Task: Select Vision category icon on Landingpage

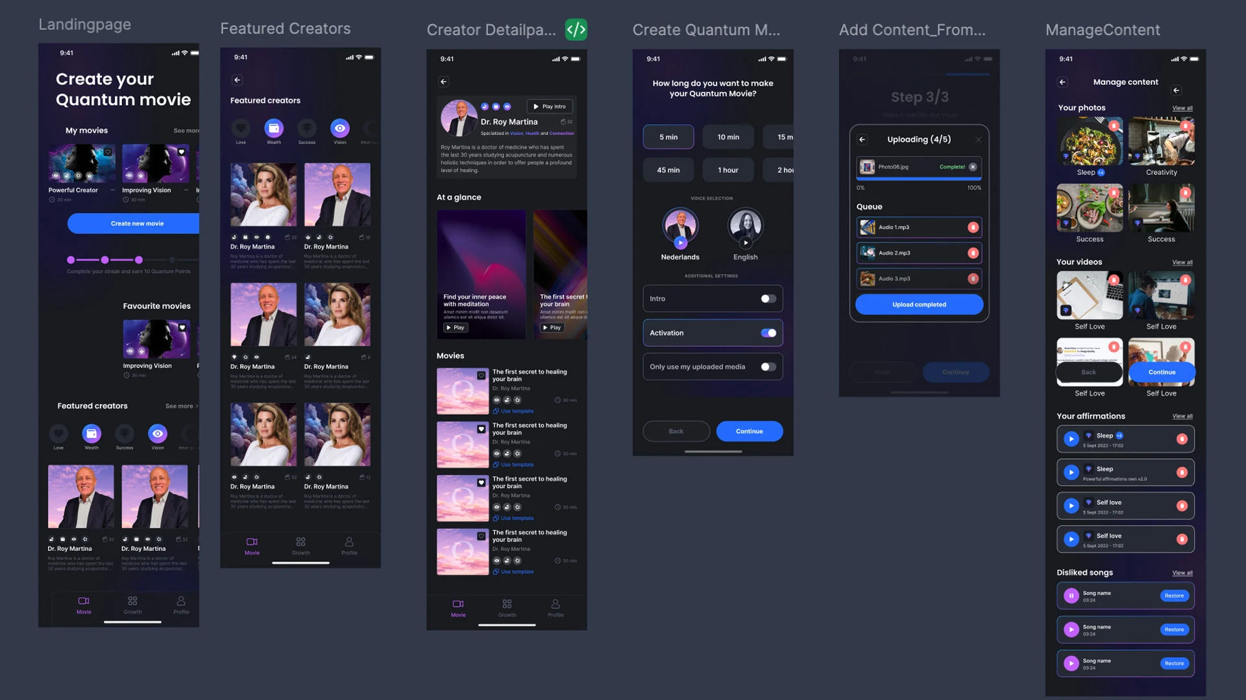Action: pos(158,434)
